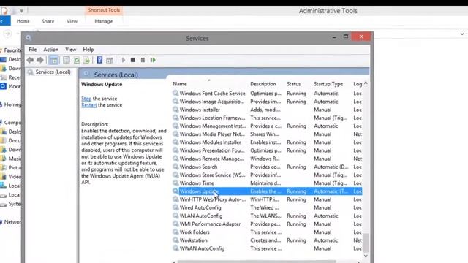Image resolution: width=468 pixels, height=263 pixels.
Task: Sort by the Name column header
Action: coord(180,84)
